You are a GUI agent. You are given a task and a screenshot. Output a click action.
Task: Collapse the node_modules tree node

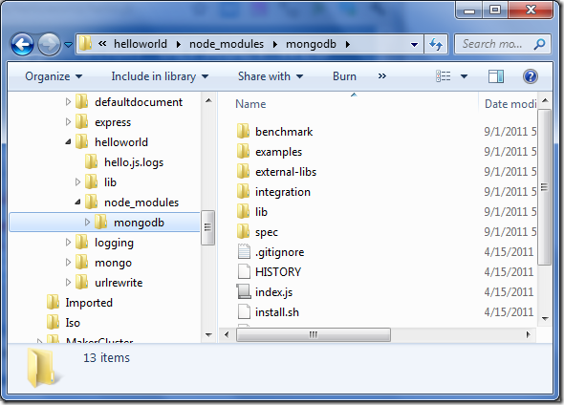point(77,202)
